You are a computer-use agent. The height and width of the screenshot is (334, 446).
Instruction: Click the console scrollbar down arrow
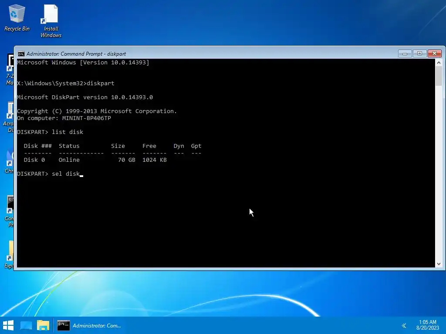(x=439, y=264)
